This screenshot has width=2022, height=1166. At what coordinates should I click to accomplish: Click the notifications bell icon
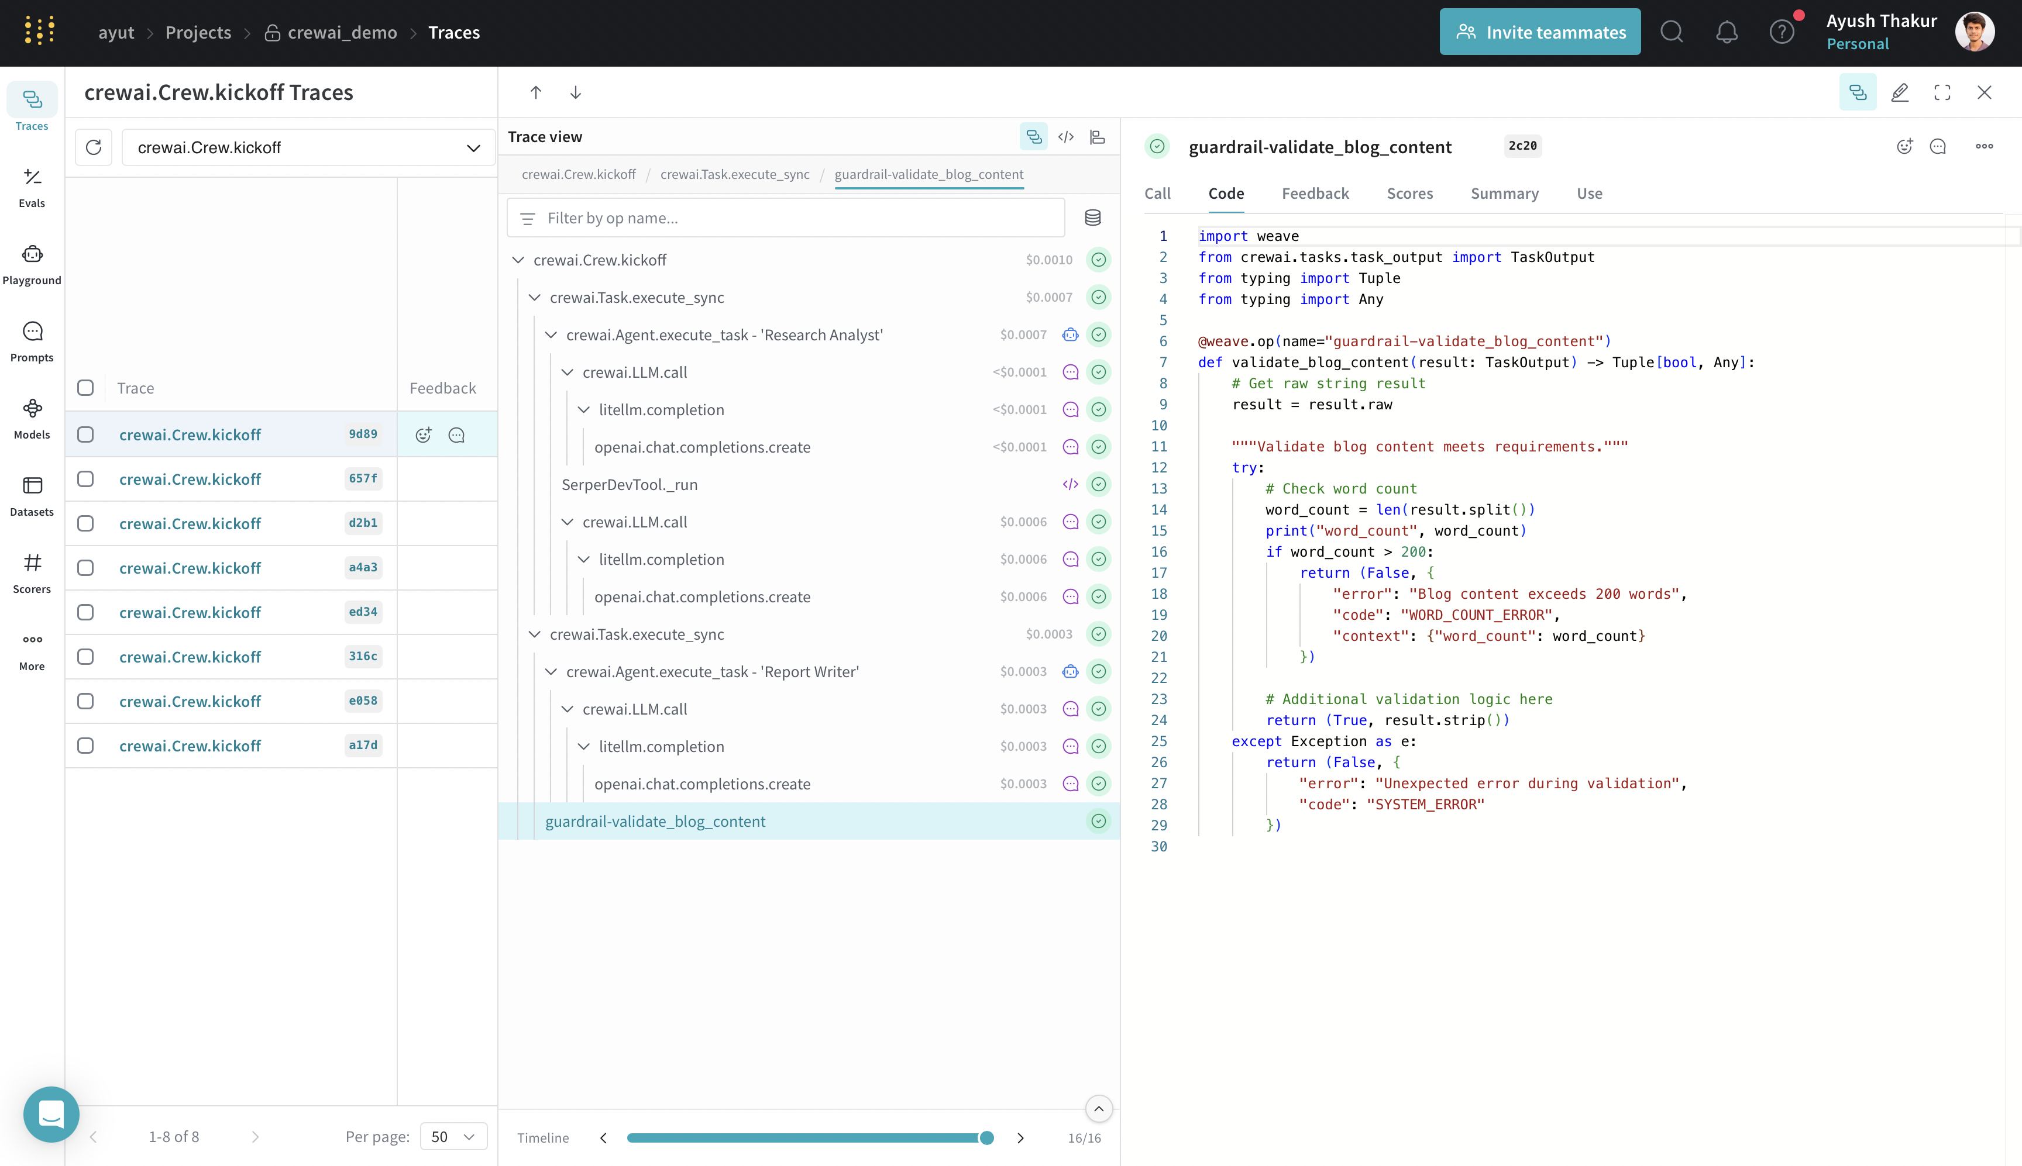(x=1727, y=33)
